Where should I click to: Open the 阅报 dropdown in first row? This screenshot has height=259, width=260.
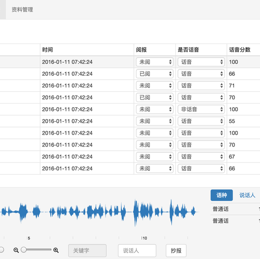tap(155, 62)
